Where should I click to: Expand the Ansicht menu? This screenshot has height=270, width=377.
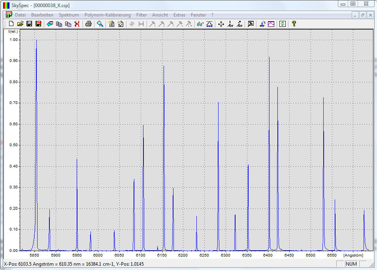[160, 15]
